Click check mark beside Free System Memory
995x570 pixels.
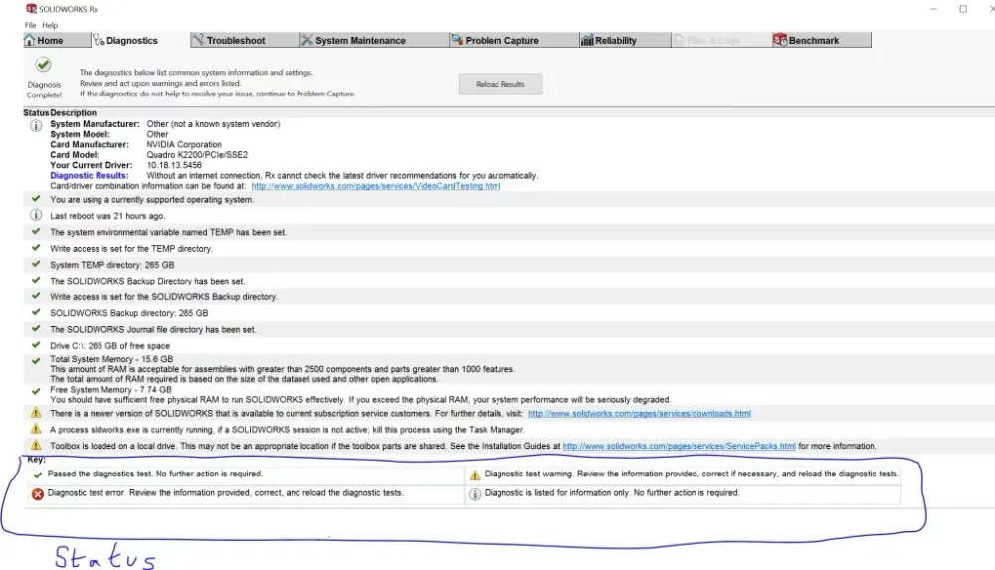click(36, 391)
